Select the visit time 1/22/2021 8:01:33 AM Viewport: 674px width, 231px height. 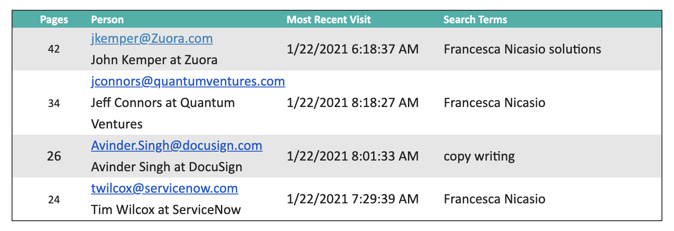(x=353, y=157)
